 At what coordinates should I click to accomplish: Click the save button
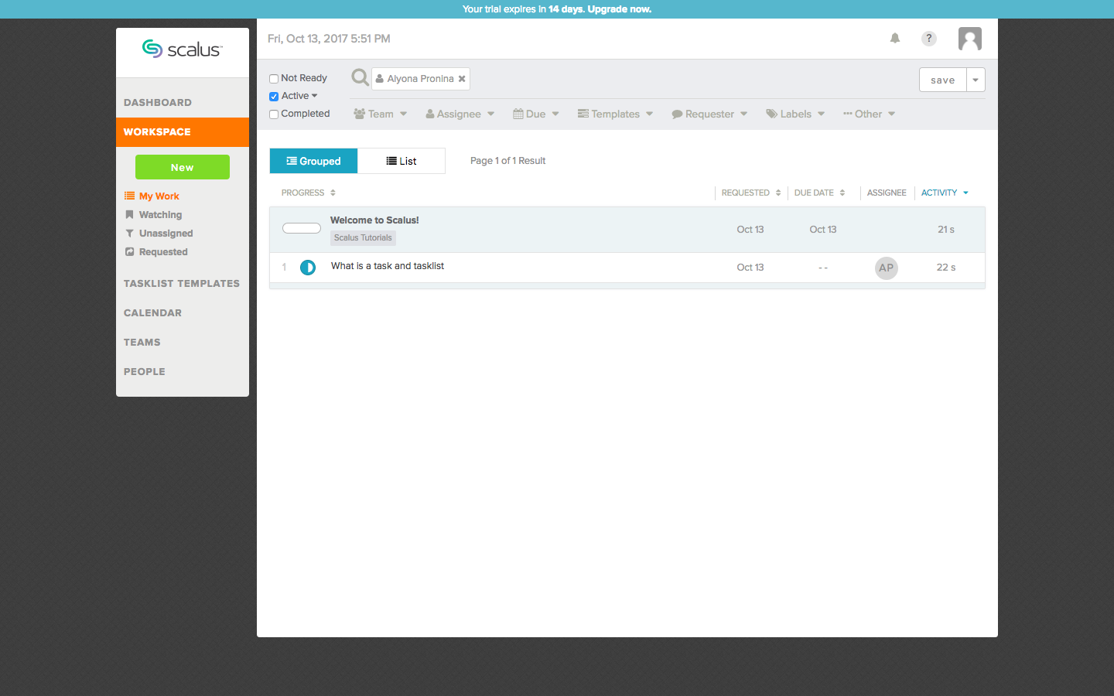click(942, 80)
